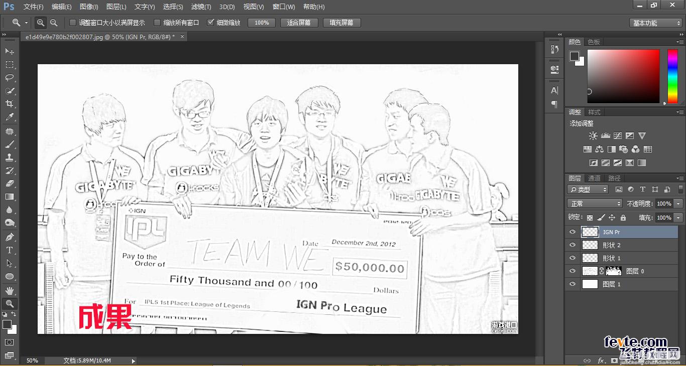Open the 图像(I) menu
This screenshot has height=366, width=686.
click(x=89, y=7)
